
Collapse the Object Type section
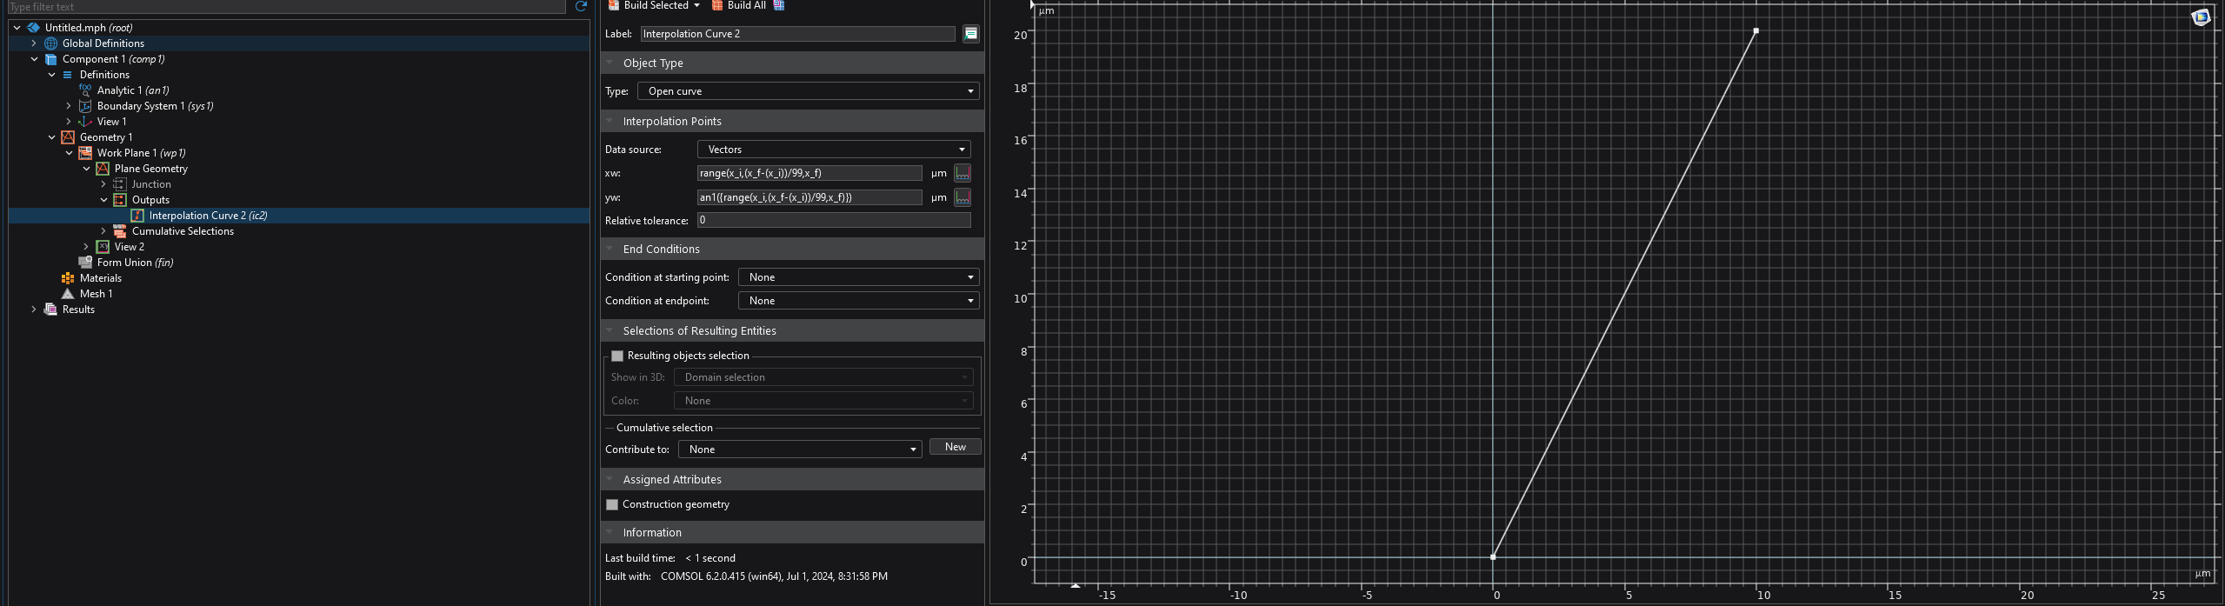pyautogui.click(x=610, y=63)
